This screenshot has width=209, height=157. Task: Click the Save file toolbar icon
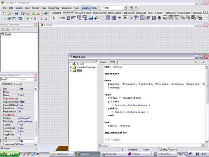16,13
